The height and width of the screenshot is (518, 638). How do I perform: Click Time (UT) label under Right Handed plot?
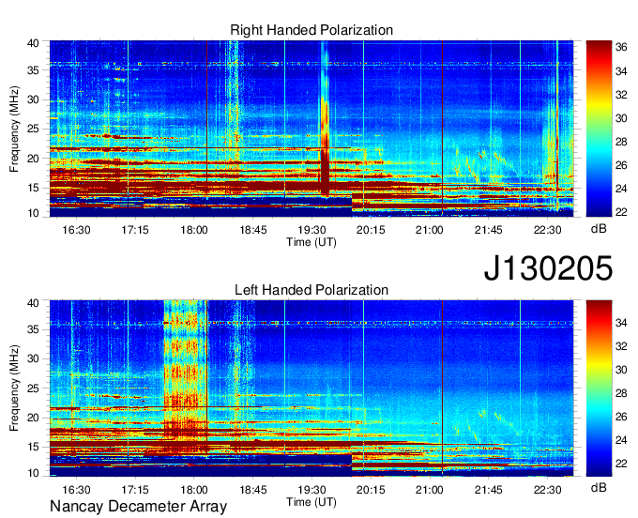(x=311, y=242)
